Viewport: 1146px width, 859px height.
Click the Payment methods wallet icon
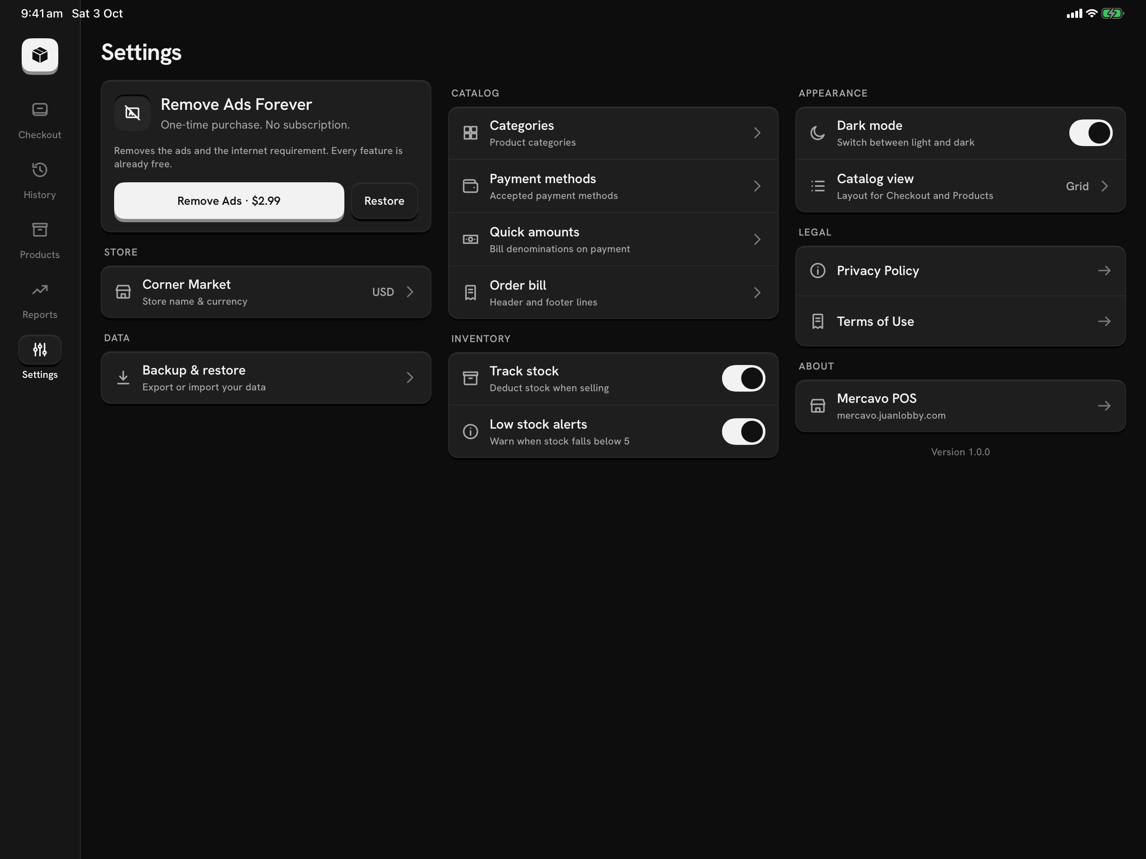471,186
